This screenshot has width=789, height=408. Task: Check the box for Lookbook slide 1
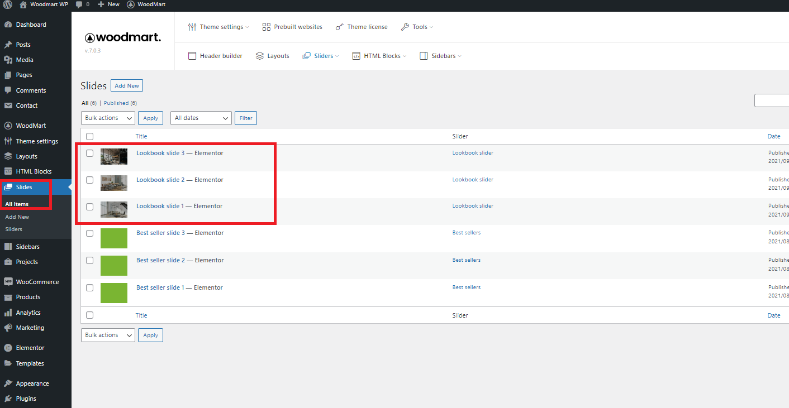89,207
